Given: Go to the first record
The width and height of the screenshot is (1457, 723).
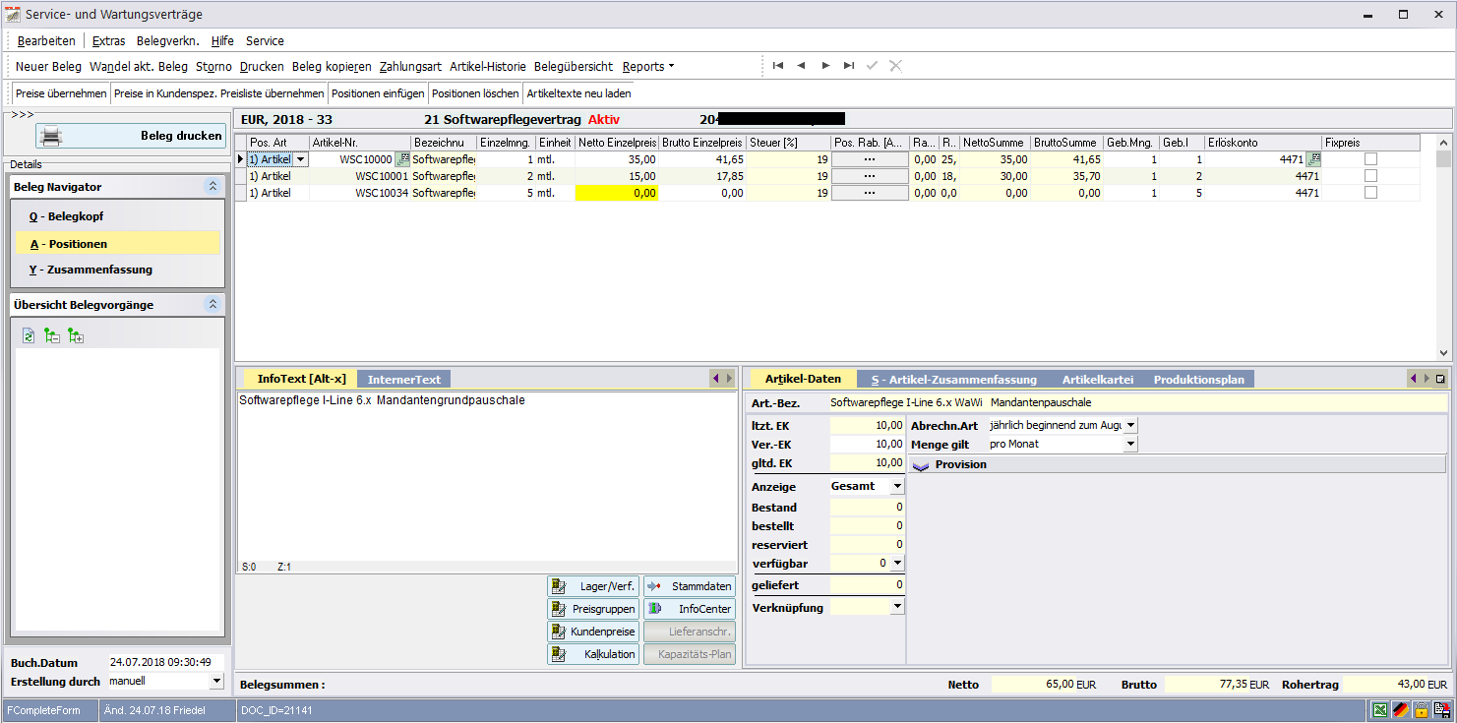Looking at the screenshot, I should [x=777, y=66].
